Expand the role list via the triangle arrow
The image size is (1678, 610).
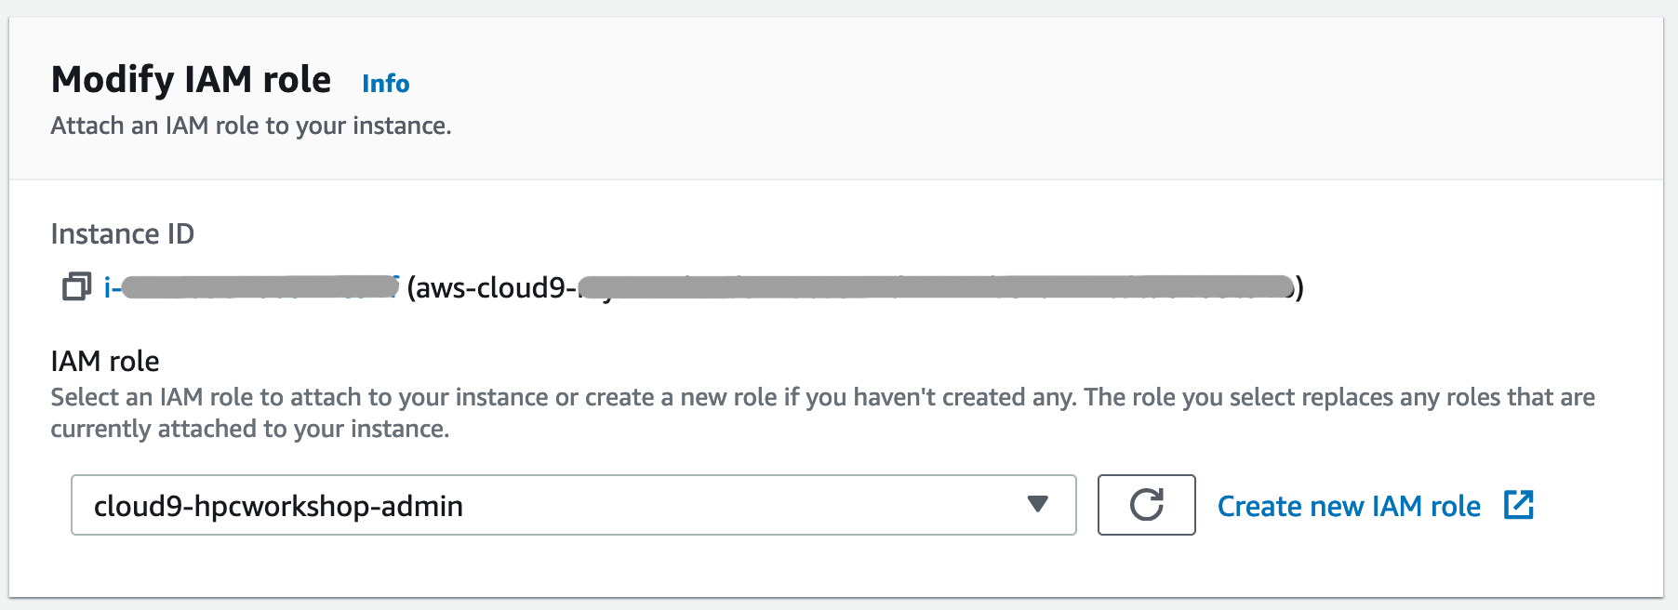[x=1038, y=504]
